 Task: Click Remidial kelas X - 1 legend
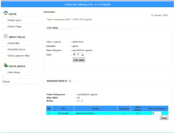point(59,81)
